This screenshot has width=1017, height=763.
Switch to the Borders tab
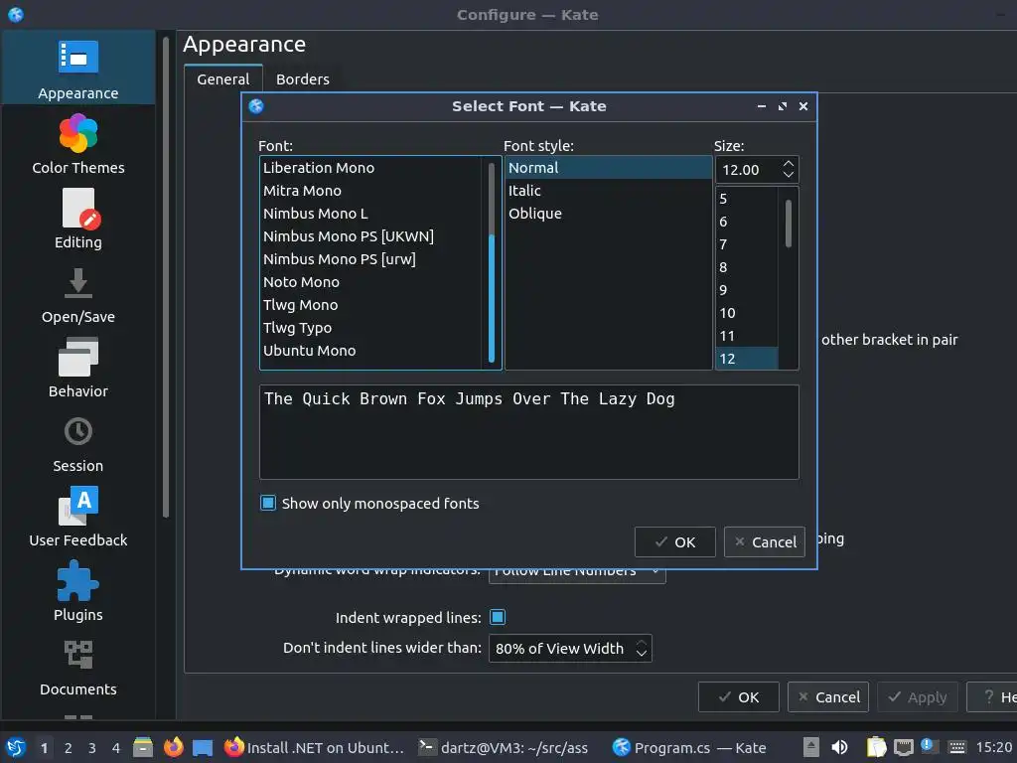(x=302, y=79)
